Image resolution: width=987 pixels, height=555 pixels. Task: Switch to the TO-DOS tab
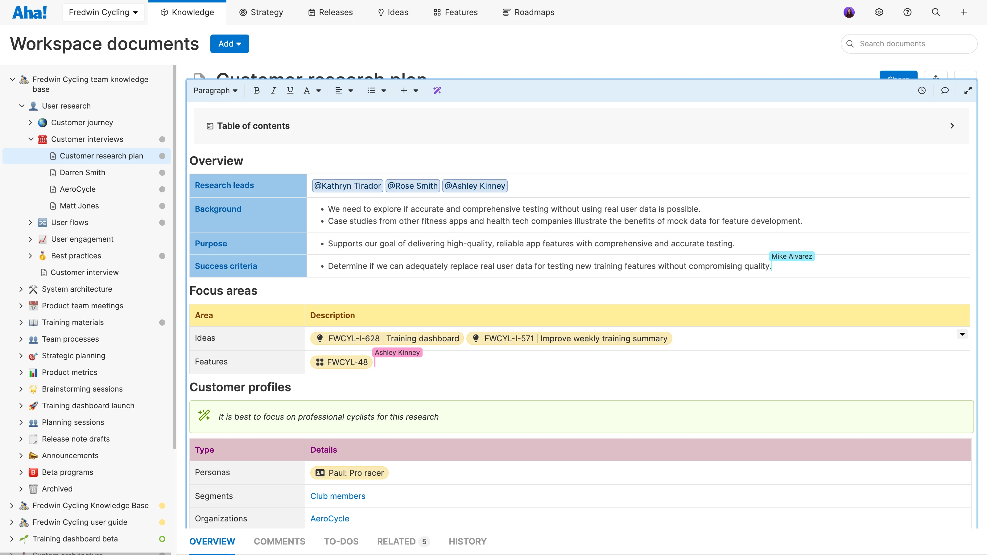click(x=341, y=541)
